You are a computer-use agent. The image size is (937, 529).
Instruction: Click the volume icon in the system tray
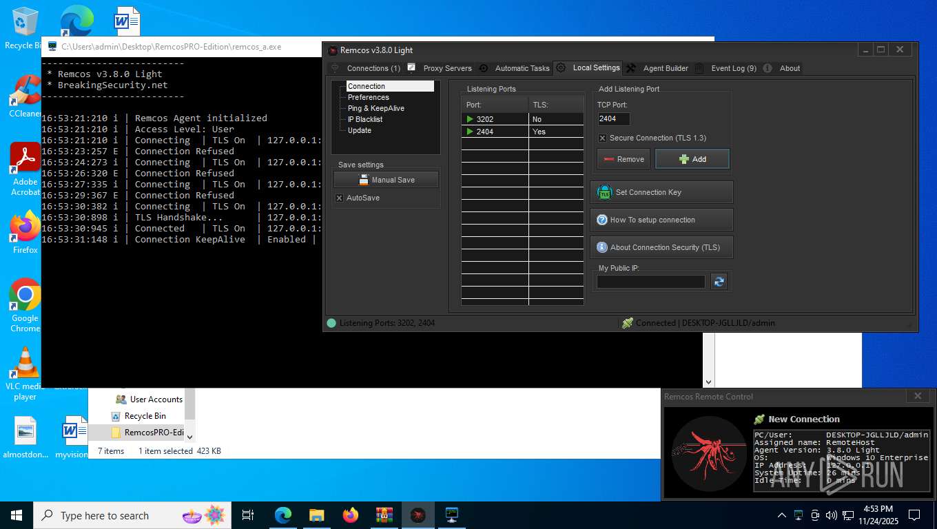pyautogui.click(x=832, y=515)
